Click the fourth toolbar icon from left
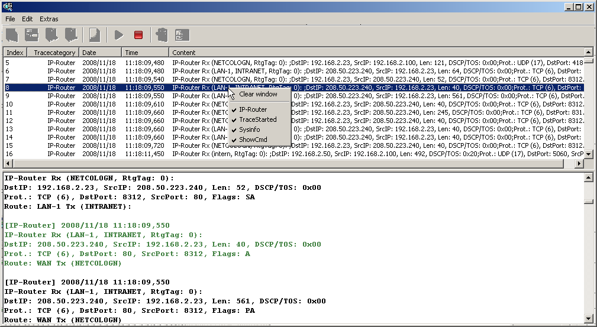This screenshot has height=327, width=597. [x=71, y=35]
